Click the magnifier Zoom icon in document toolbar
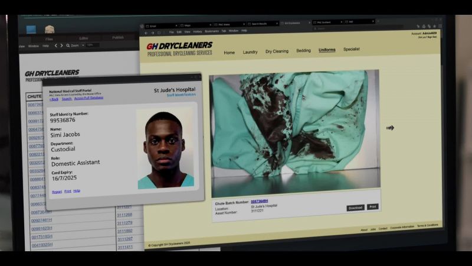Screen dimensions: 472x266 click(68, 46)
